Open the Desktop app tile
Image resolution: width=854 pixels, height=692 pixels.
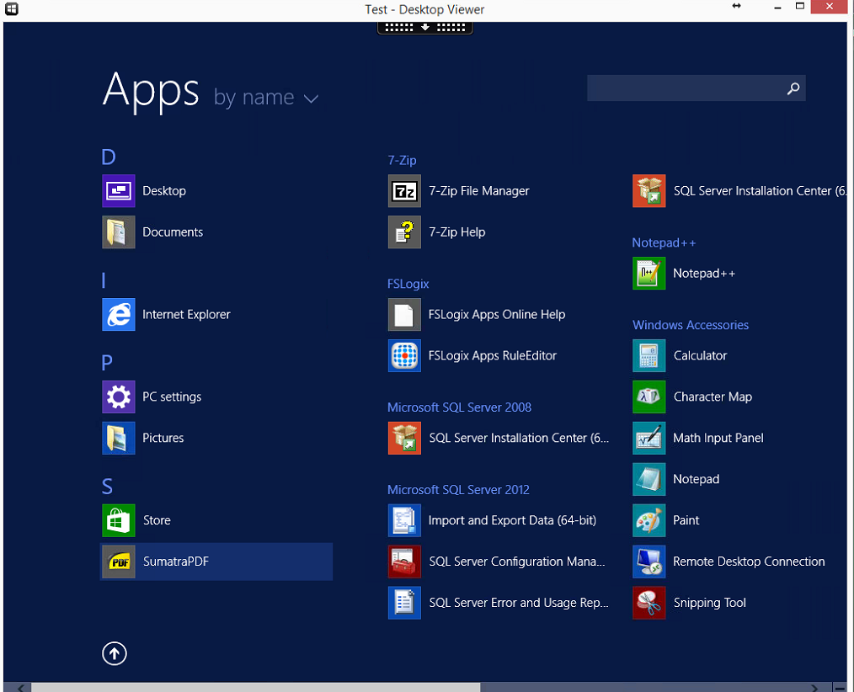coord(118,191)
